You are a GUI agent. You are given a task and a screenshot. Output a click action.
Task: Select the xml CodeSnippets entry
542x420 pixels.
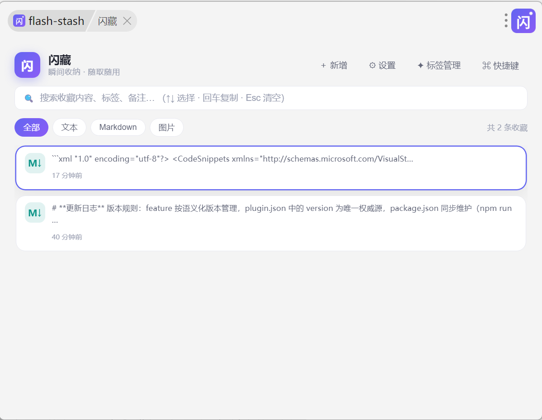coord(271,168)
